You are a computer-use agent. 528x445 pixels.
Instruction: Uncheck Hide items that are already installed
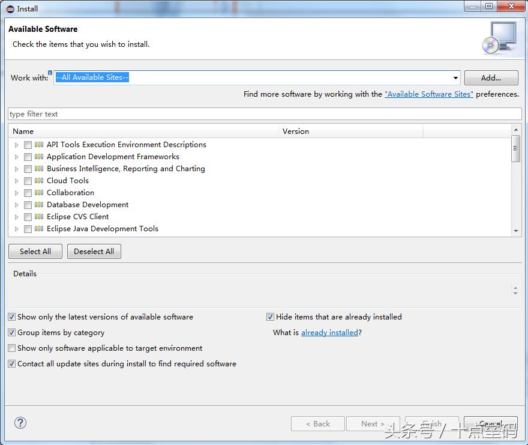[271, 317]
